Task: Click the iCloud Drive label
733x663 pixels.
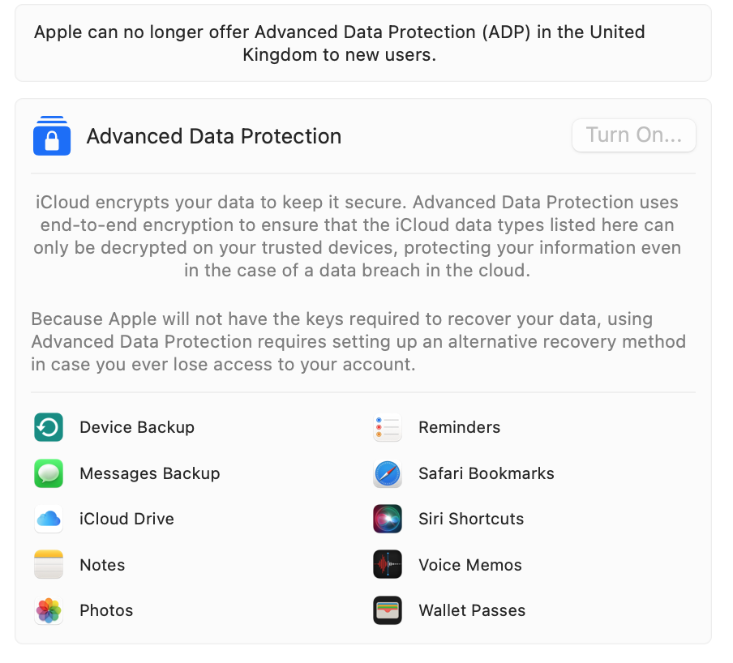Action: point(126,519)
